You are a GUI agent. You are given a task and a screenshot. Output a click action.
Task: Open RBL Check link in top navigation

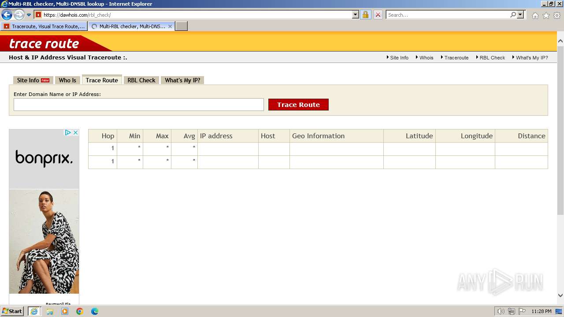(492, 58)
